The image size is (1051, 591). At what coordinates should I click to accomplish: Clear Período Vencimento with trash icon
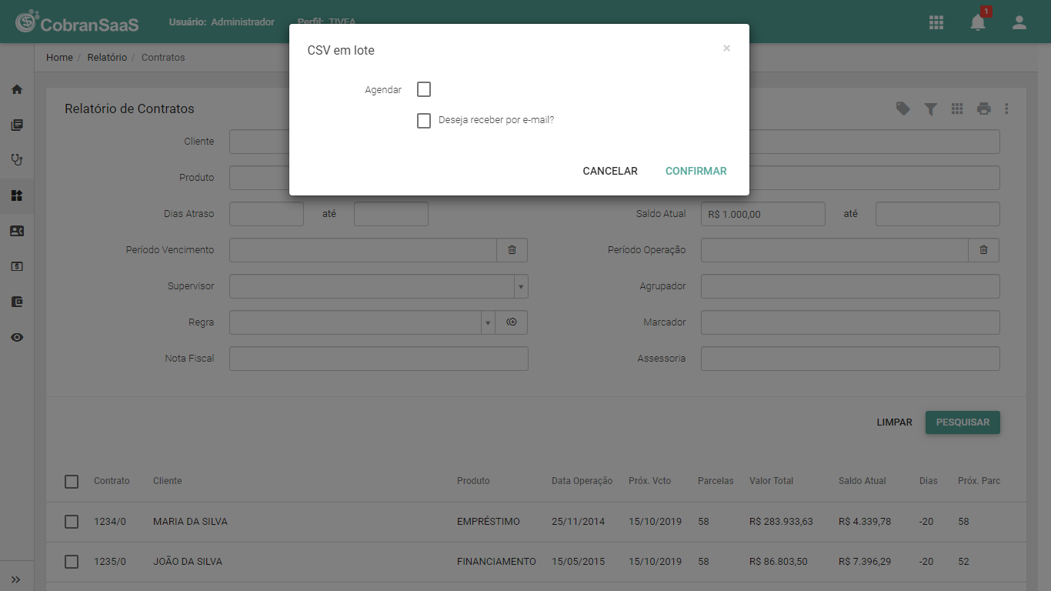tap(512, 250)
